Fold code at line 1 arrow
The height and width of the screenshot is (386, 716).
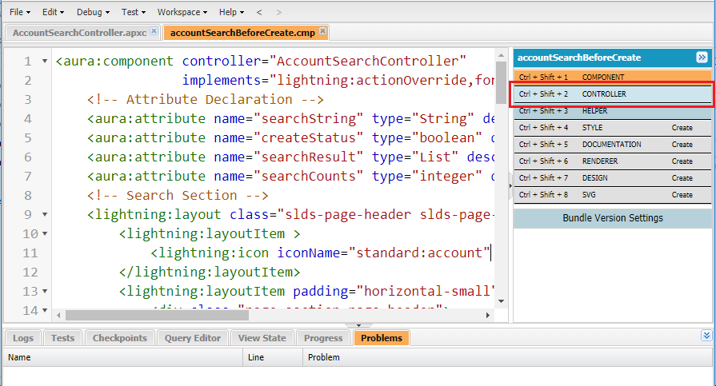pos(45,61)
